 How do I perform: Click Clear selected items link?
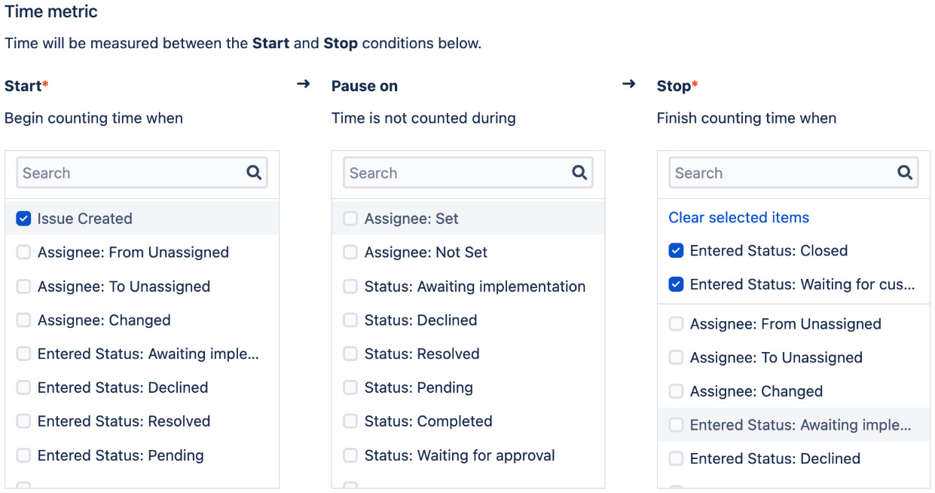tap(738, 218)
